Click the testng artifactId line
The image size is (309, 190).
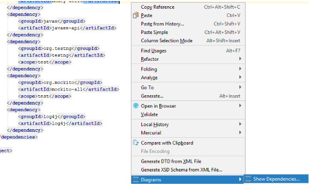[61, 55]
